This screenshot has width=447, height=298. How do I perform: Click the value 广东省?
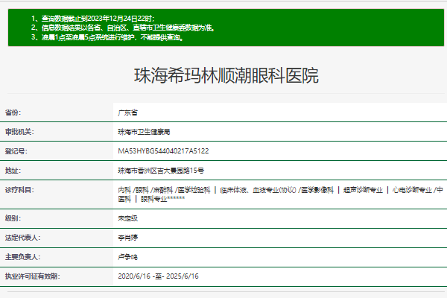(x=127, y=112)
